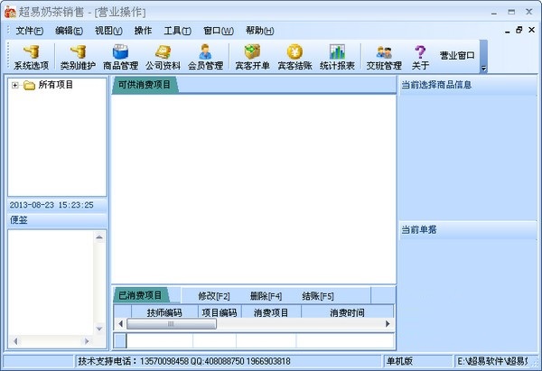Click the 结账[F5] button
Screen dimensions: 542x371
[x=318, y=296]
